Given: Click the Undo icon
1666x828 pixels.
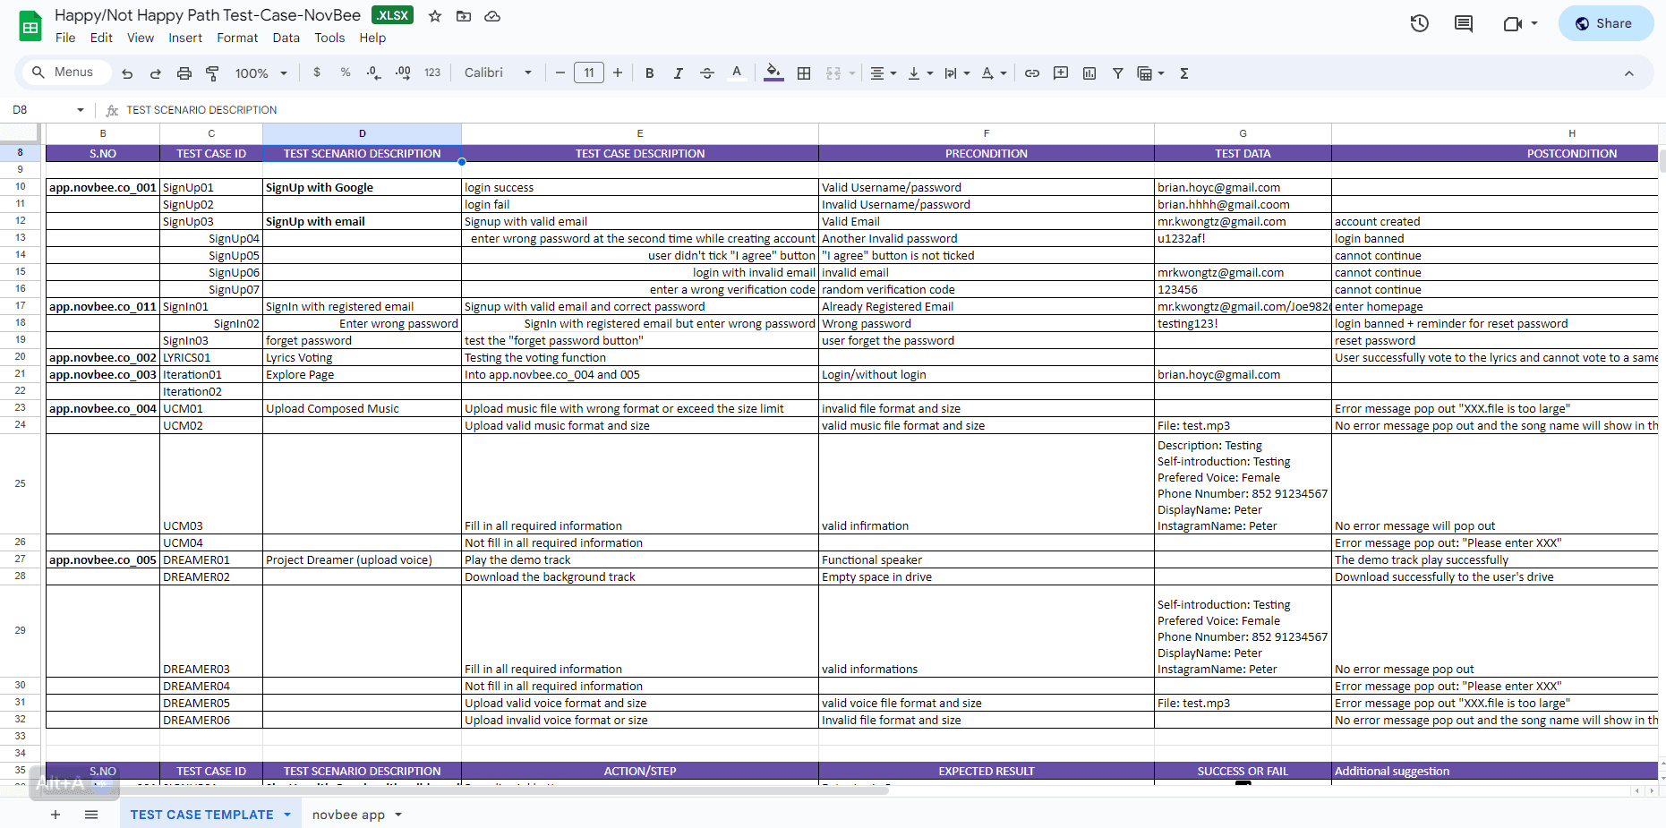Looking at the screenshot, I should tap(127, 73).
